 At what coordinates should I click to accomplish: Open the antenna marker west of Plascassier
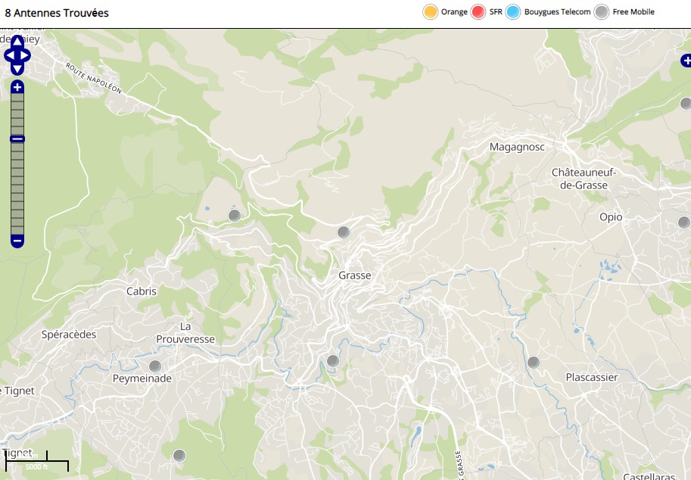534,362
